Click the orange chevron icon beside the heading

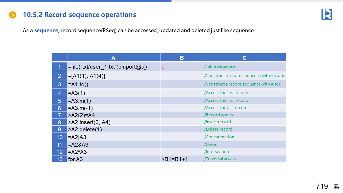pyautogui.click(x=13, y=15)
